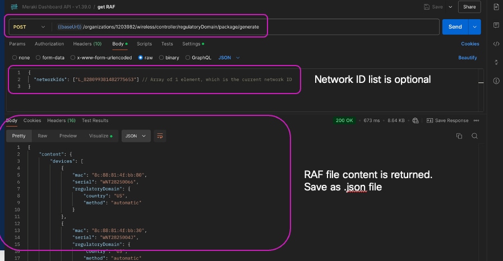Open the Tests tab
Image resolution: width=503 pixels, height=261 pixels.
tap(167, 44)
